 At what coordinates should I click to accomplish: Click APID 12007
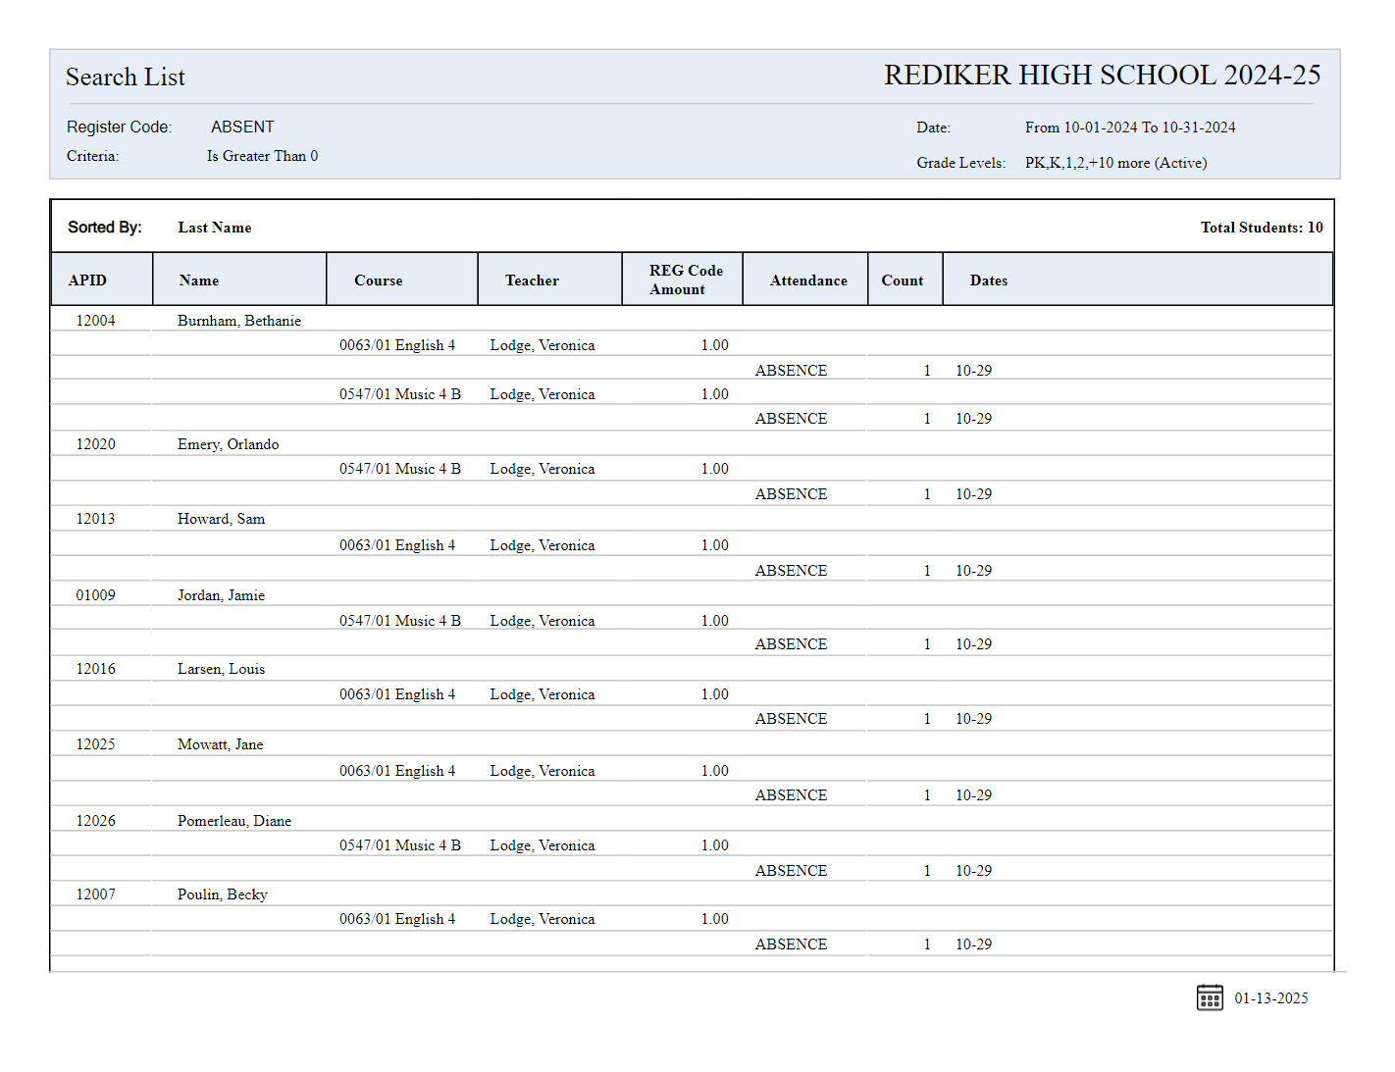pos(96,894)
